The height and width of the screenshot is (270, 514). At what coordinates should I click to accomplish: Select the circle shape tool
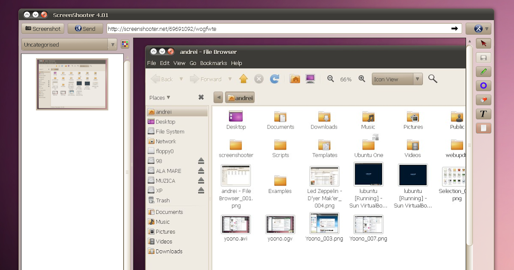483,86
